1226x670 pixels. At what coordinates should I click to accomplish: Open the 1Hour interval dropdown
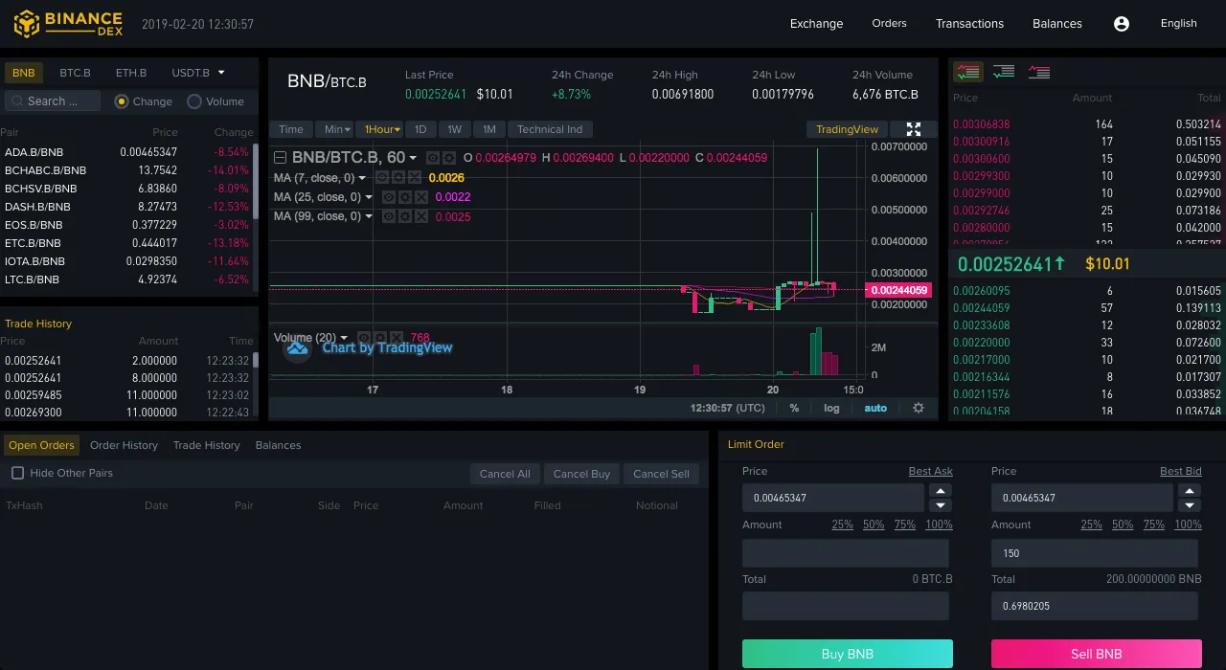pos(382,129)
